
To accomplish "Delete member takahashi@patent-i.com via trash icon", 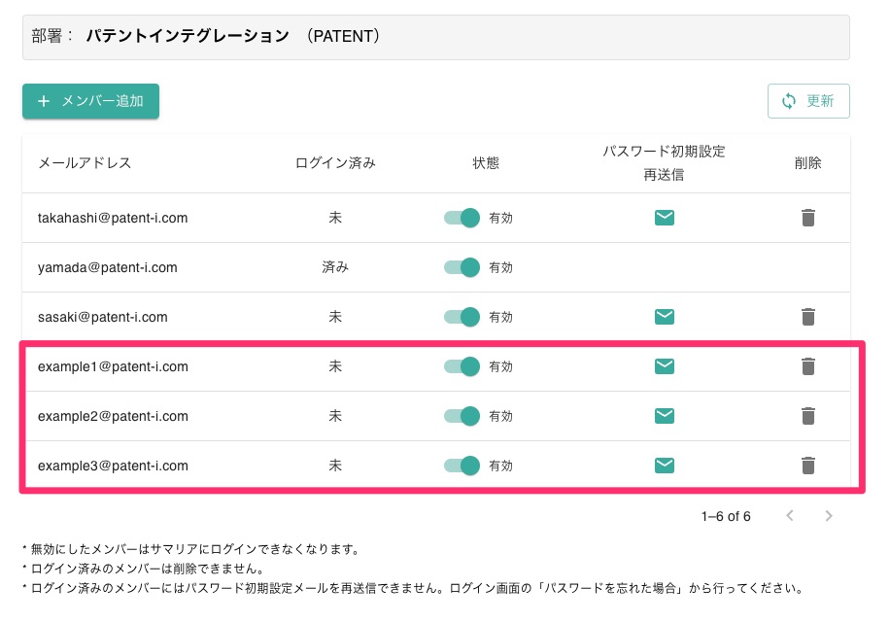I will (x=808, y=218).
